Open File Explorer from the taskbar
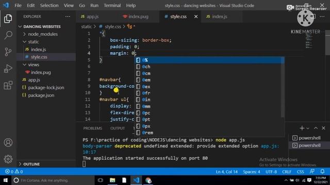This screenshot has width=330, height=185. (112, 180)
